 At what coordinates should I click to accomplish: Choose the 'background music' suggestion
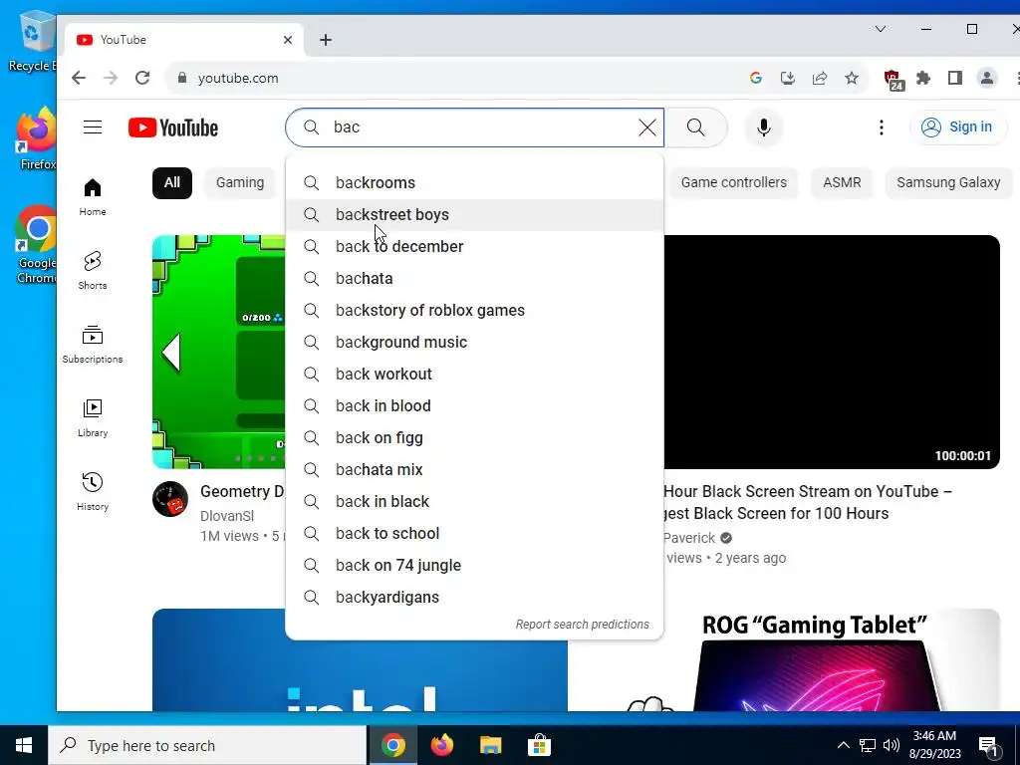(474, 343)
